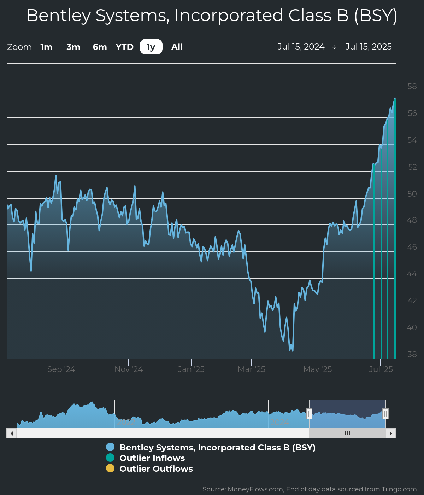Select the 1m zoom range

tap(46, 47)
